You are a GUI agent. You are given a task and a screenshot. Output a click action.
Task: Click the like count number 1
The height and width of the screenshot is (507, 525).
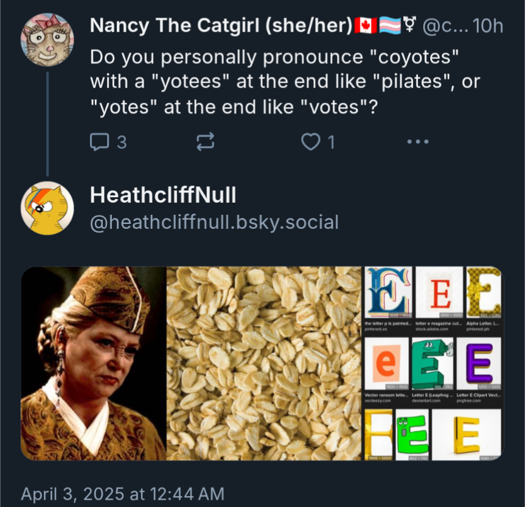331,142
